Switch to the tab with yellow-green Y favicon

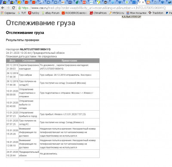pyautogui.click(x=98, y=2)
